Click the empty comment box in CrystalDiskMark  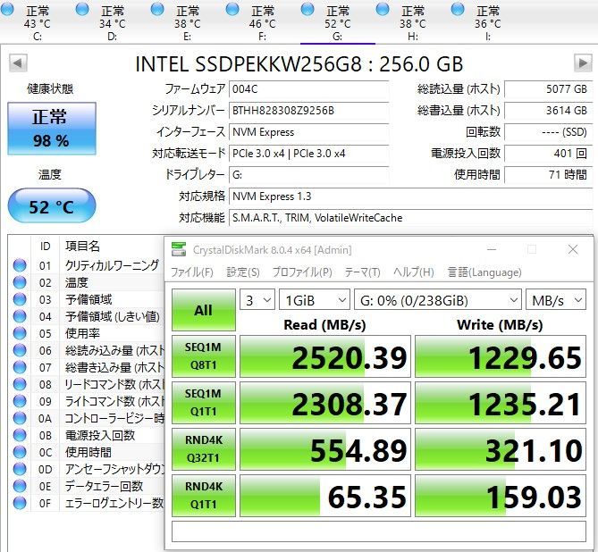coord(379,531)
